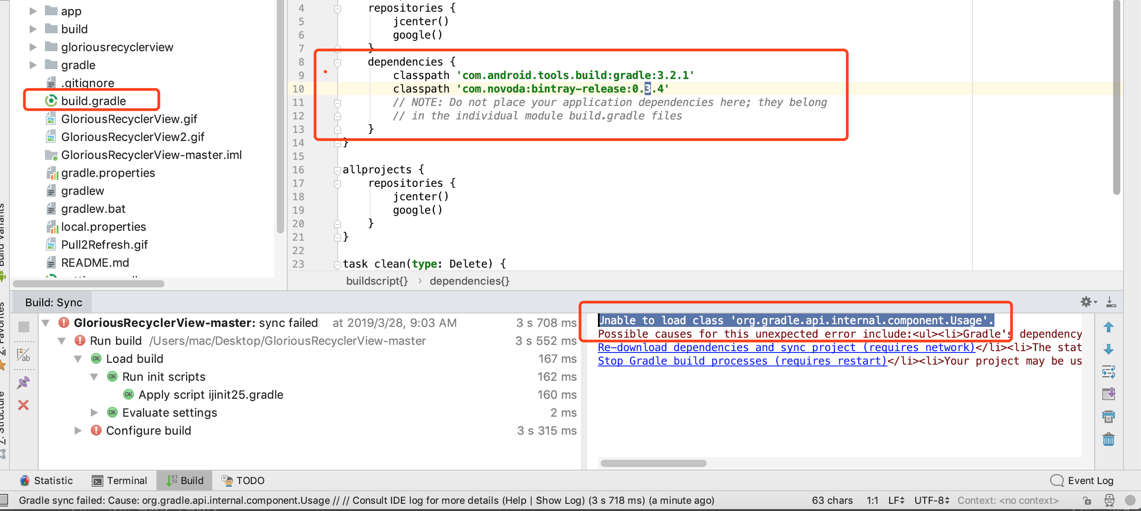Open the LF line separator dropdown

click(896, 500)
